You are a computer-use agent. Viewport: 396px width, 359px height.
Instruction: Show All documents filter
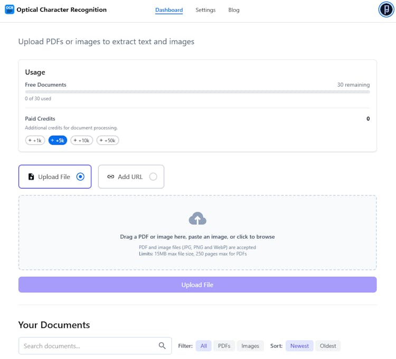point(203,346)
